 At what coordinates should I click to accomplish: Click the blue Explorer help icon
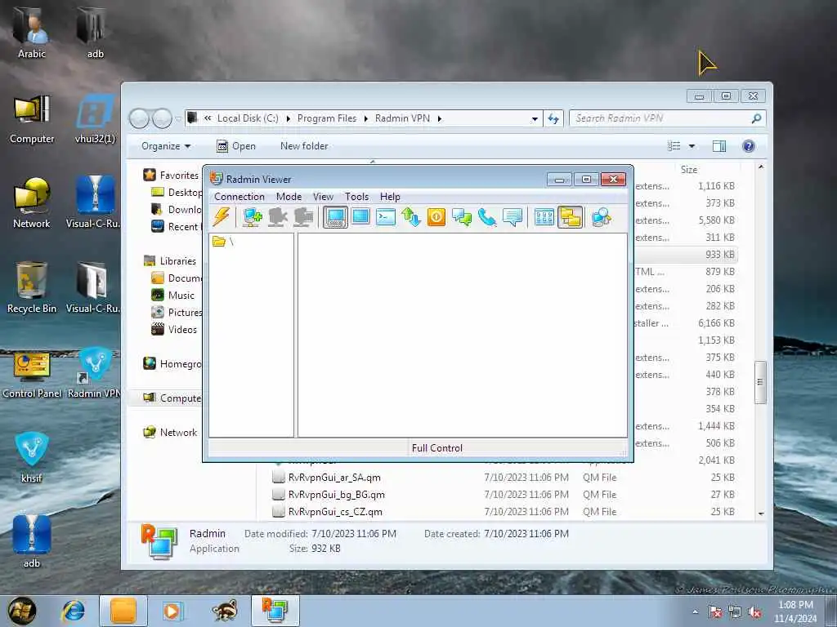click(749, 146)
